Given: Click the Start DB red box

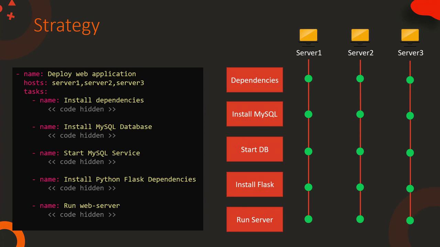Looking at the screenshot, I should point(254,149).
